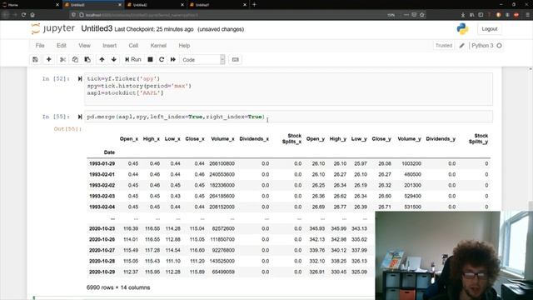Open the Edit menu
Screen dimensions: 533x300
(x=62, y=46)
